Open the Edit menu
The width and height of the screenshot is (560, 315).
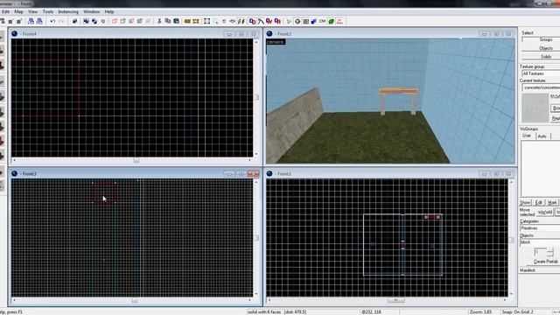pyautogui.click(x=5, y=11)
